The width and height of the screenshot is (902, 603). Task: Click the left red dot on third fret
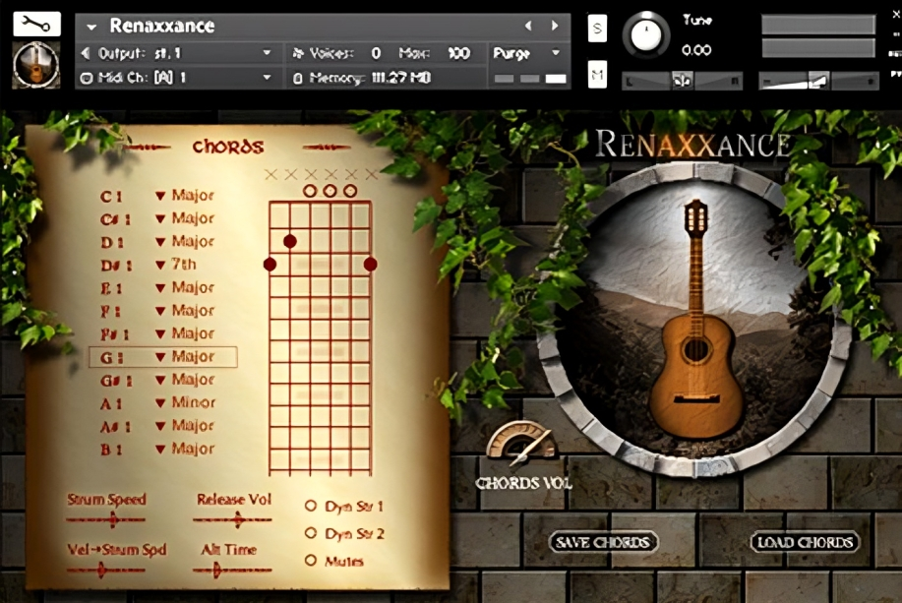(270, 264)
